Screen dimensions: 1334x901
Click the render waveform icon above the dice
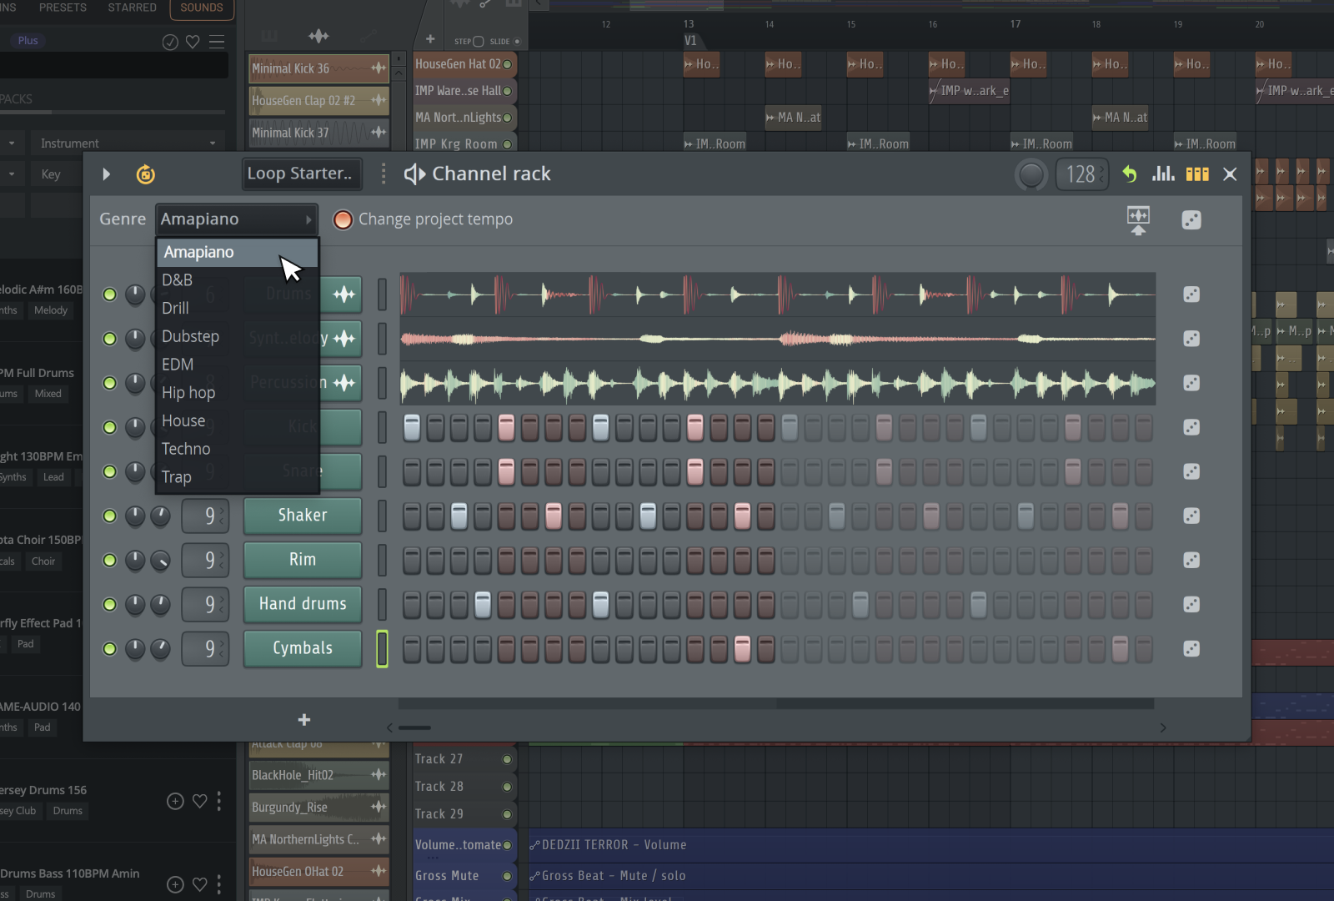pos(1137,219)
